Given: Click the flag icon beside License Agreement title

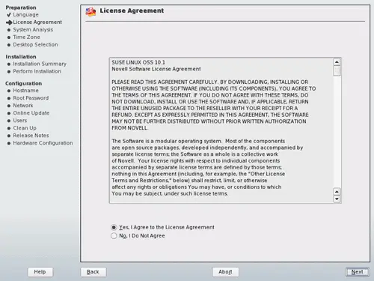Looking at the screenshot, I should click(x=91, y=11).
